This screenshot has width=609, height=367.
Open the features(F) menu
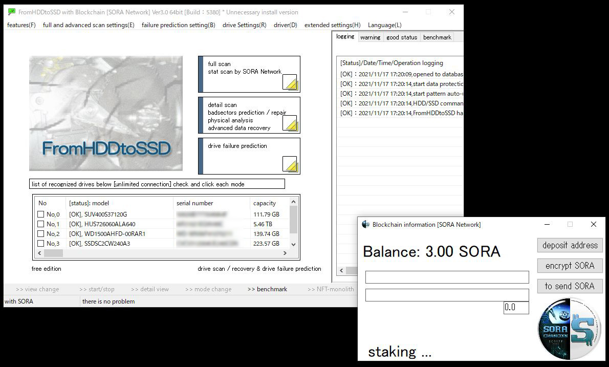21,25
